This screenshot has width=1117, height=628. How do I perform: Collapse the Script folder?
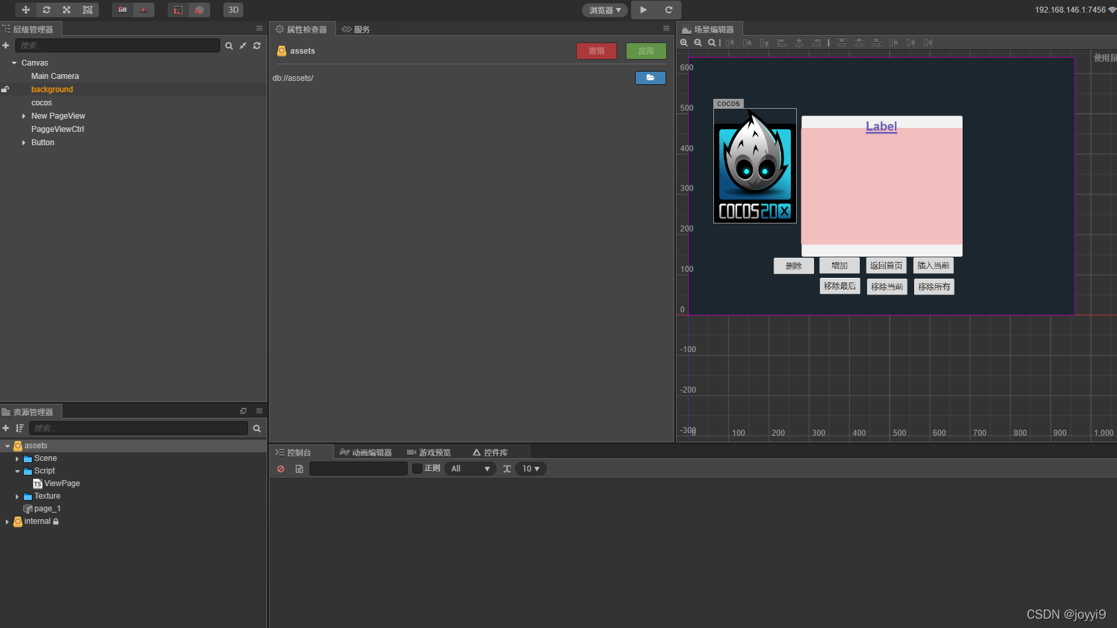point(17,471)
